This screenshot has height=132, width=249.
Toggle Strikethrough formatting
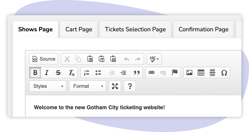[58, 73]
